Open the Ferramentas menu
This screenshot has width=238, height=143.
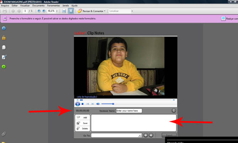coord(53,6)
